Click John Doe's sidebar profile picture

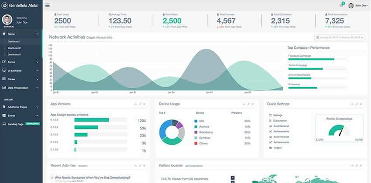coord(7,20)
